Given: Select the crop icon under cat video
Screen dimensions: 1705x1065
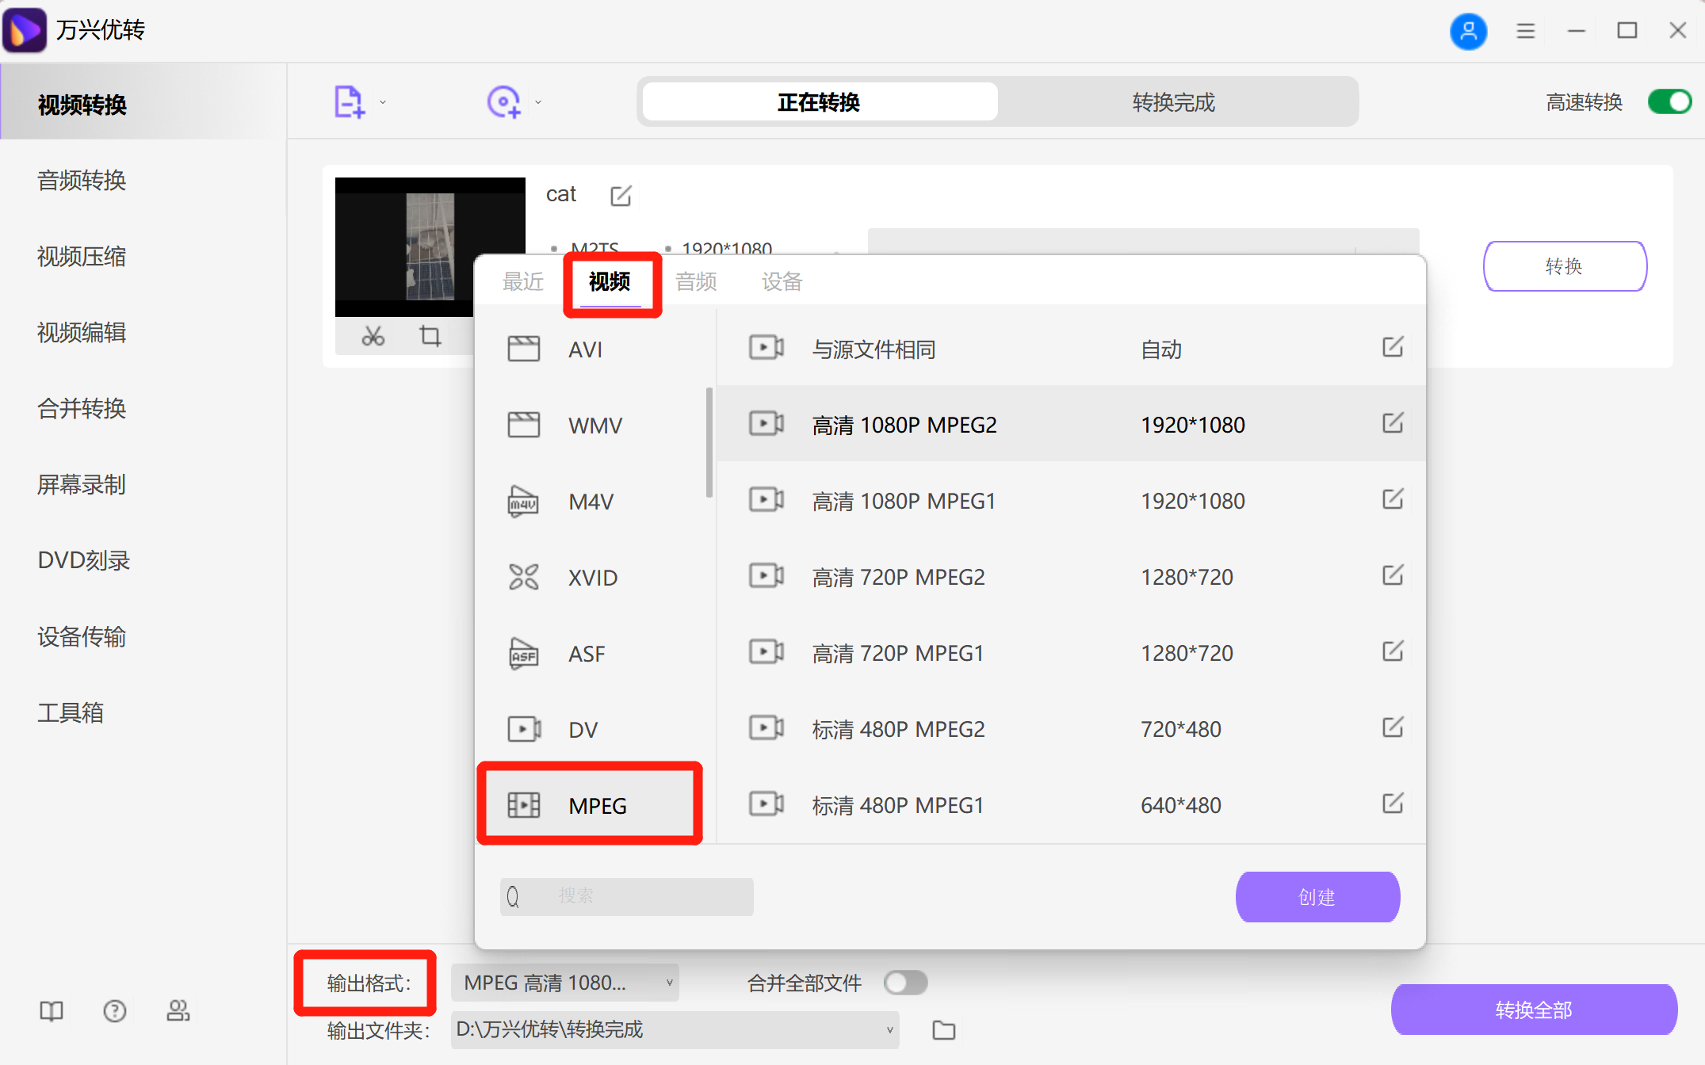Looking at the screenshot, I should click(x=430, y=335).
